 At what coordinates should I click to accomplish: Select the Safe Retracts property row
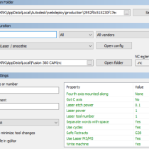click(107, 133)
